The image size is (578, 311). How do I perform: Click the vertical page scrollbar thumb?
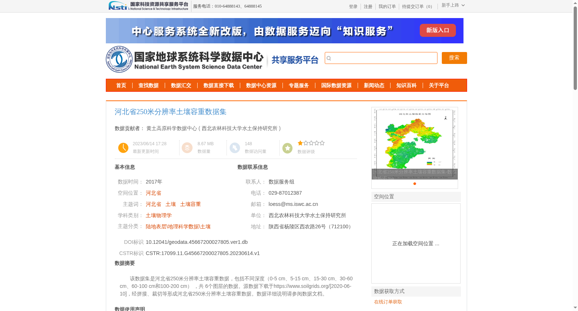point(575,48)
